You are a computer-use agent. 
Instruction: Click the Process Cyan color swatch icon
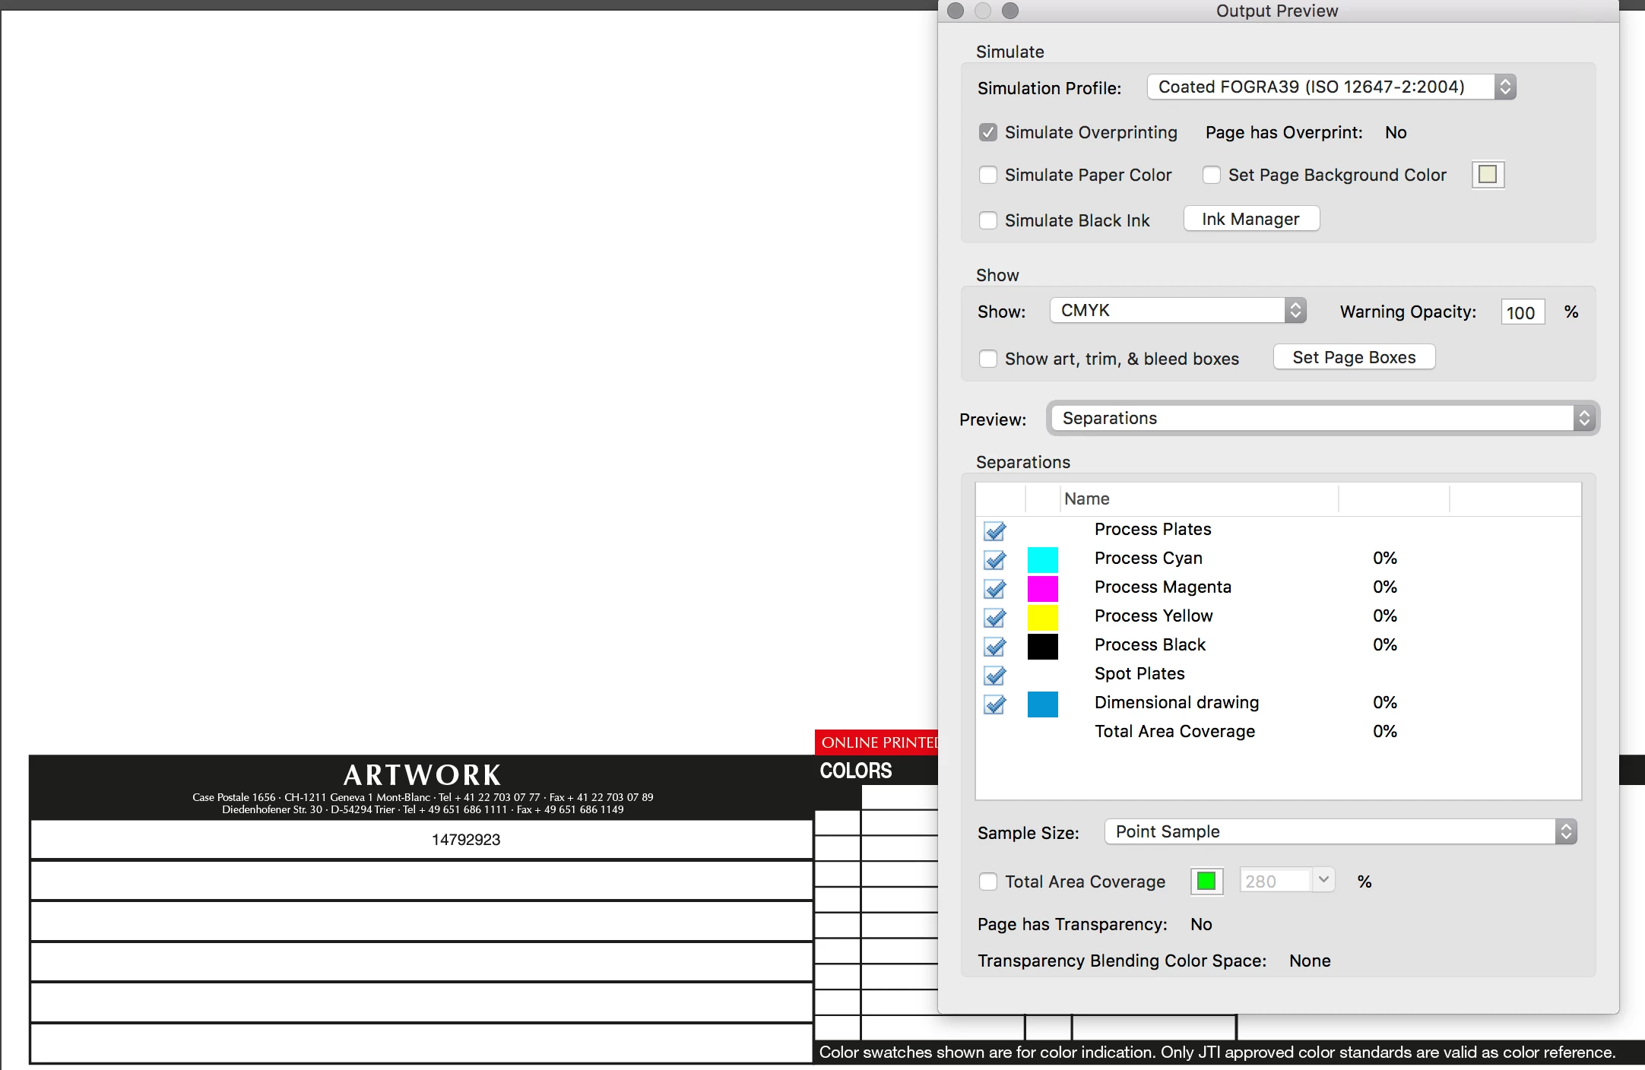pyautogui.click(x=1042, y=559)
